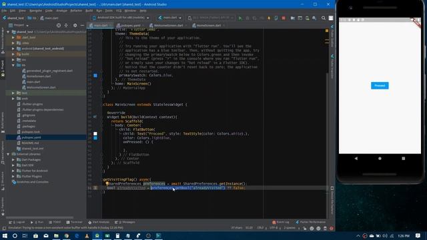Viewport: 427px width, 240px height.
Task: Open Project panel settings gear
Action: pyautogui.click(x=75, y=25)
